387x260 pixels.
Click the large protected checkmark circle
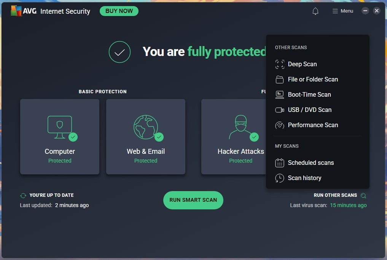119,52
